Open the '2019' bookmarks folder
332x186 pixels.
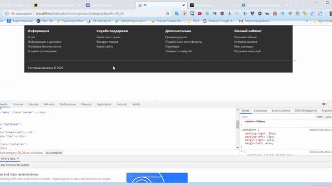[193, 21]
